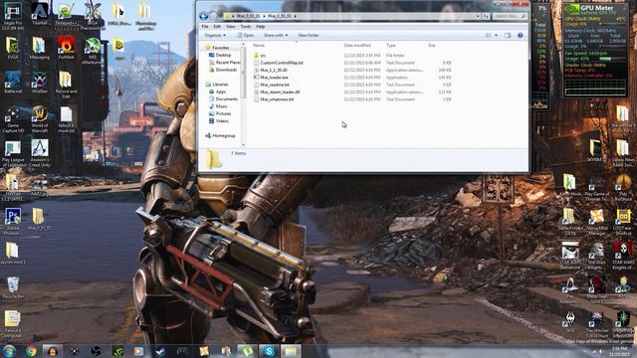
Task: Expand the address bar history dropdown
Action: click(478, 16)
